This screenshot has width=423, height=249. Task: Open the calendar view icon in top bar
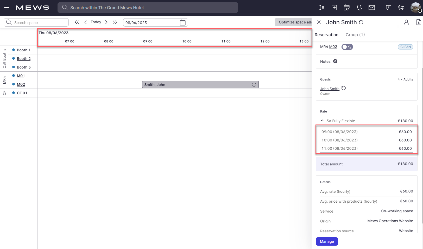[347, 8]
